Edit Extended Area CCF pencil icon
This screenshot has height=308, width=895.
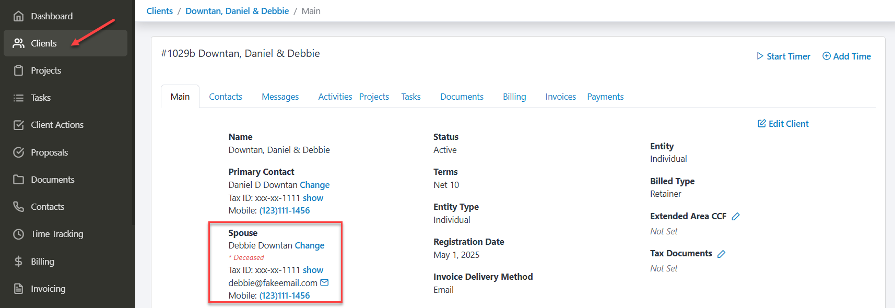tap(736, 216)
